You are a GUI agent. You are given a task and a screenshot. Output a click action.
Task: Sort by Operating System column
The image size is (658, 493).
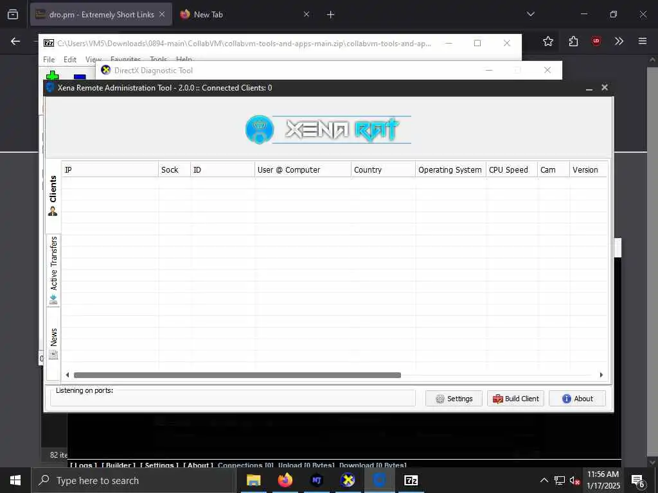coord(450,169)
